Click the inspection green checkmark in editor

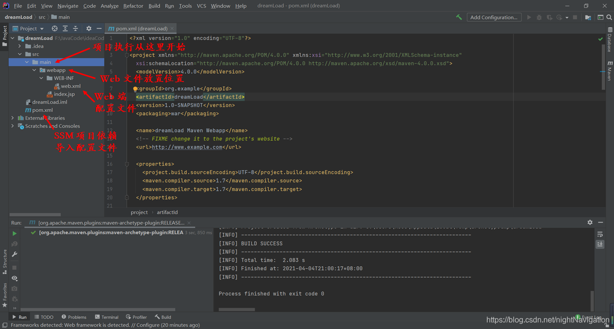tap(600, 39)
